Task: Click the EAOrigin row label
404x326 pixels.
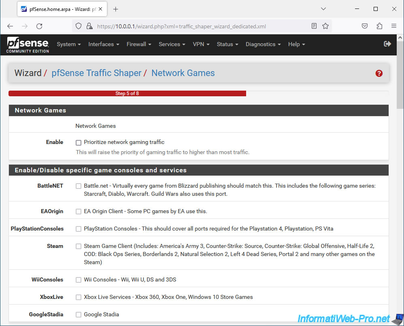Action: tap(52, 212)
